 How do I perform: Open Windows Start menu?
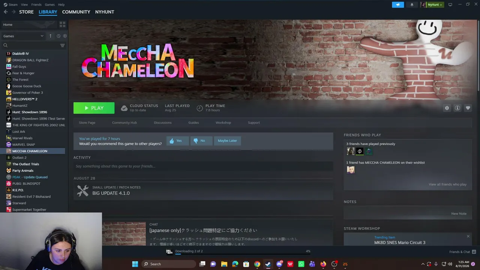pos(135,264)
